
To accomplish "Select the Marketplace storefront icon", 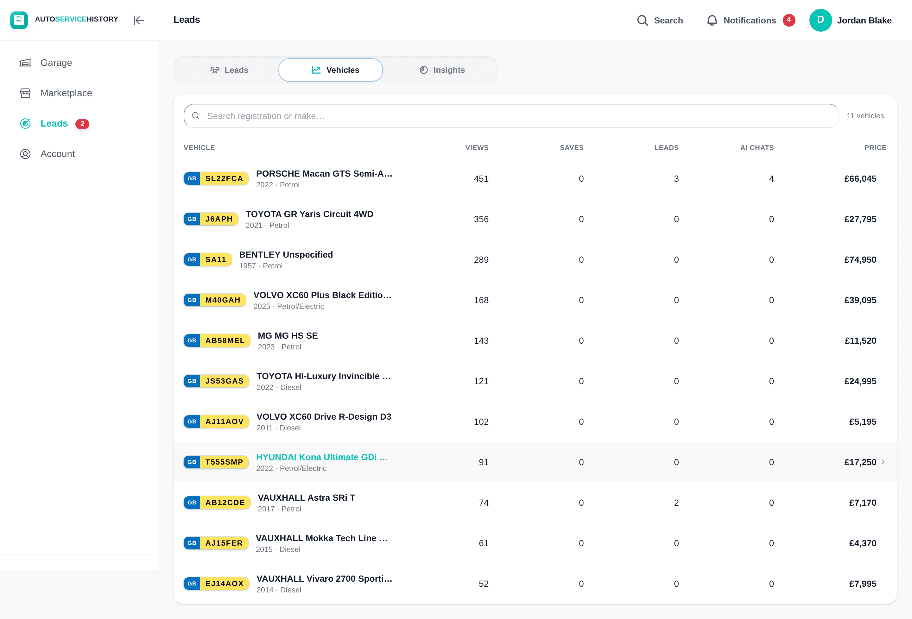I will 26,93.
